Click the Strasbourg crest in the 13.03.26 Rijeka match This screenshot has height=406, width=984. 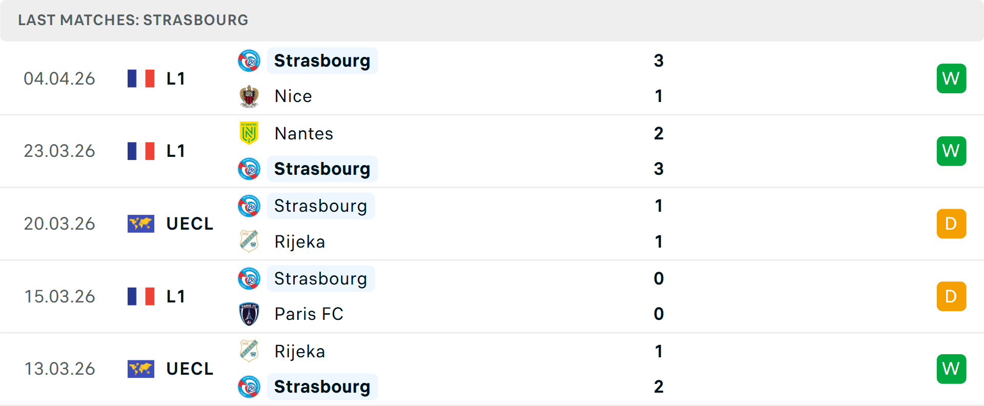pos(249,387)
